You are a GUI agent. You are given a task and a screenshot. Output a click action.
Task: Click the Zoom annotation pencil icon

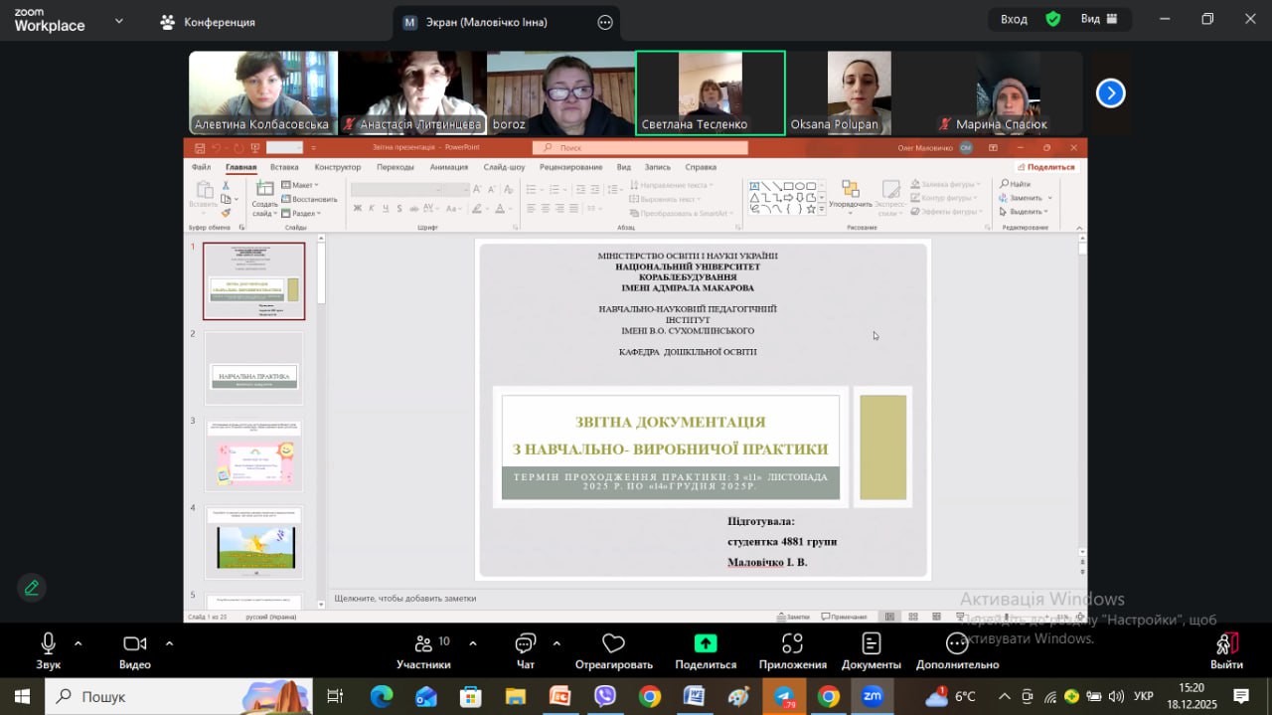32,588
